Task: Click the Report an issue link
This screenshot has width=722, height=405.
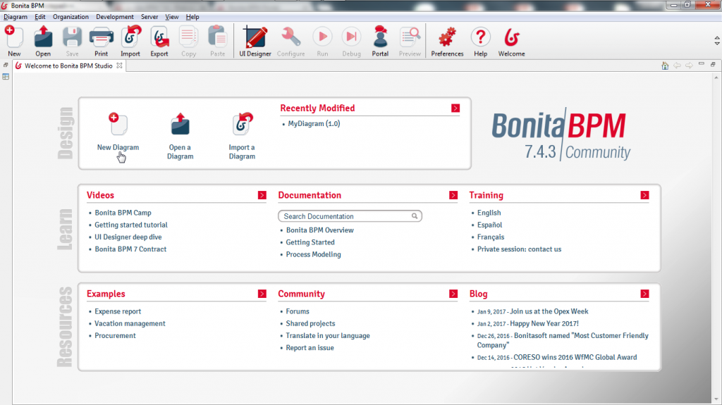Action: pyautogui.click(x=310, y=347)
